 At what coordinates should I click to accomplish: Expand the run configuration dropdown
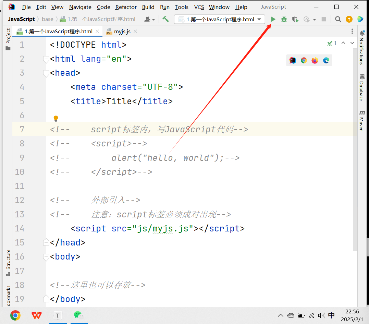[x=259, y=19]
